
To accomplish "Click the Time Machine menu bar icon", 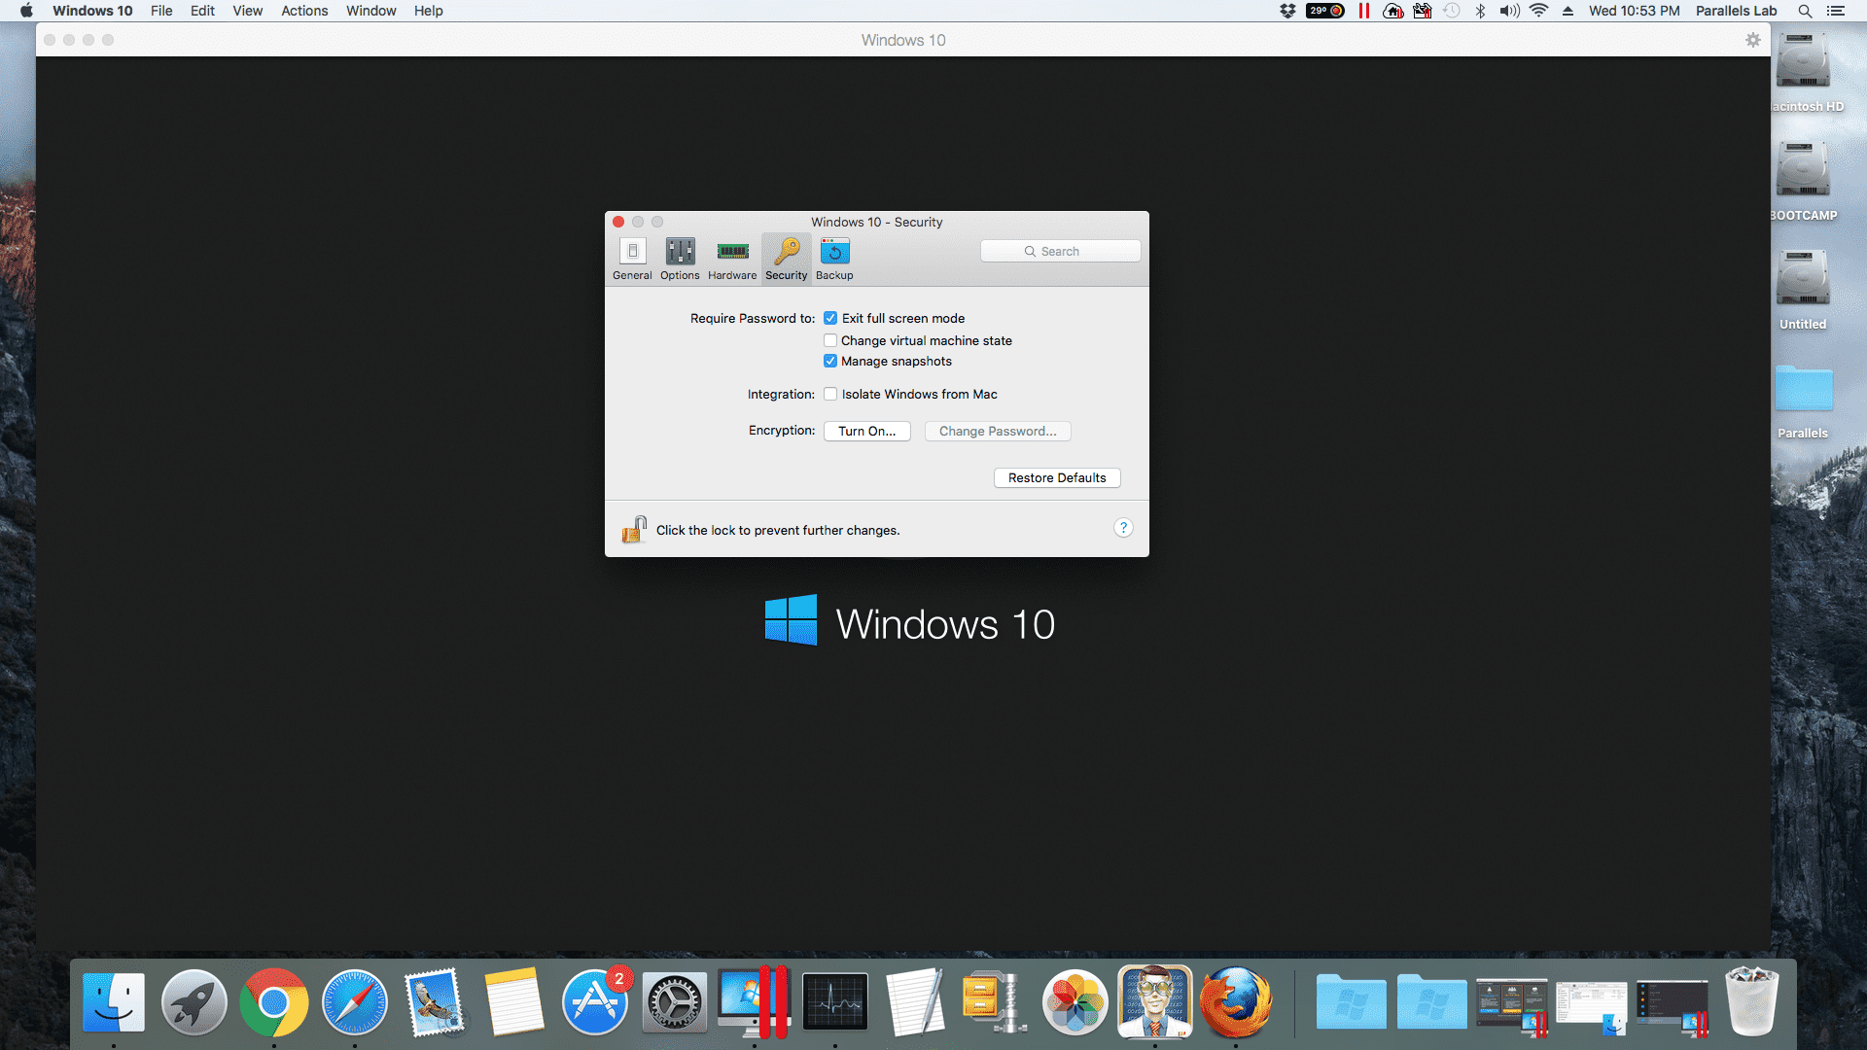I will 1451,11.
